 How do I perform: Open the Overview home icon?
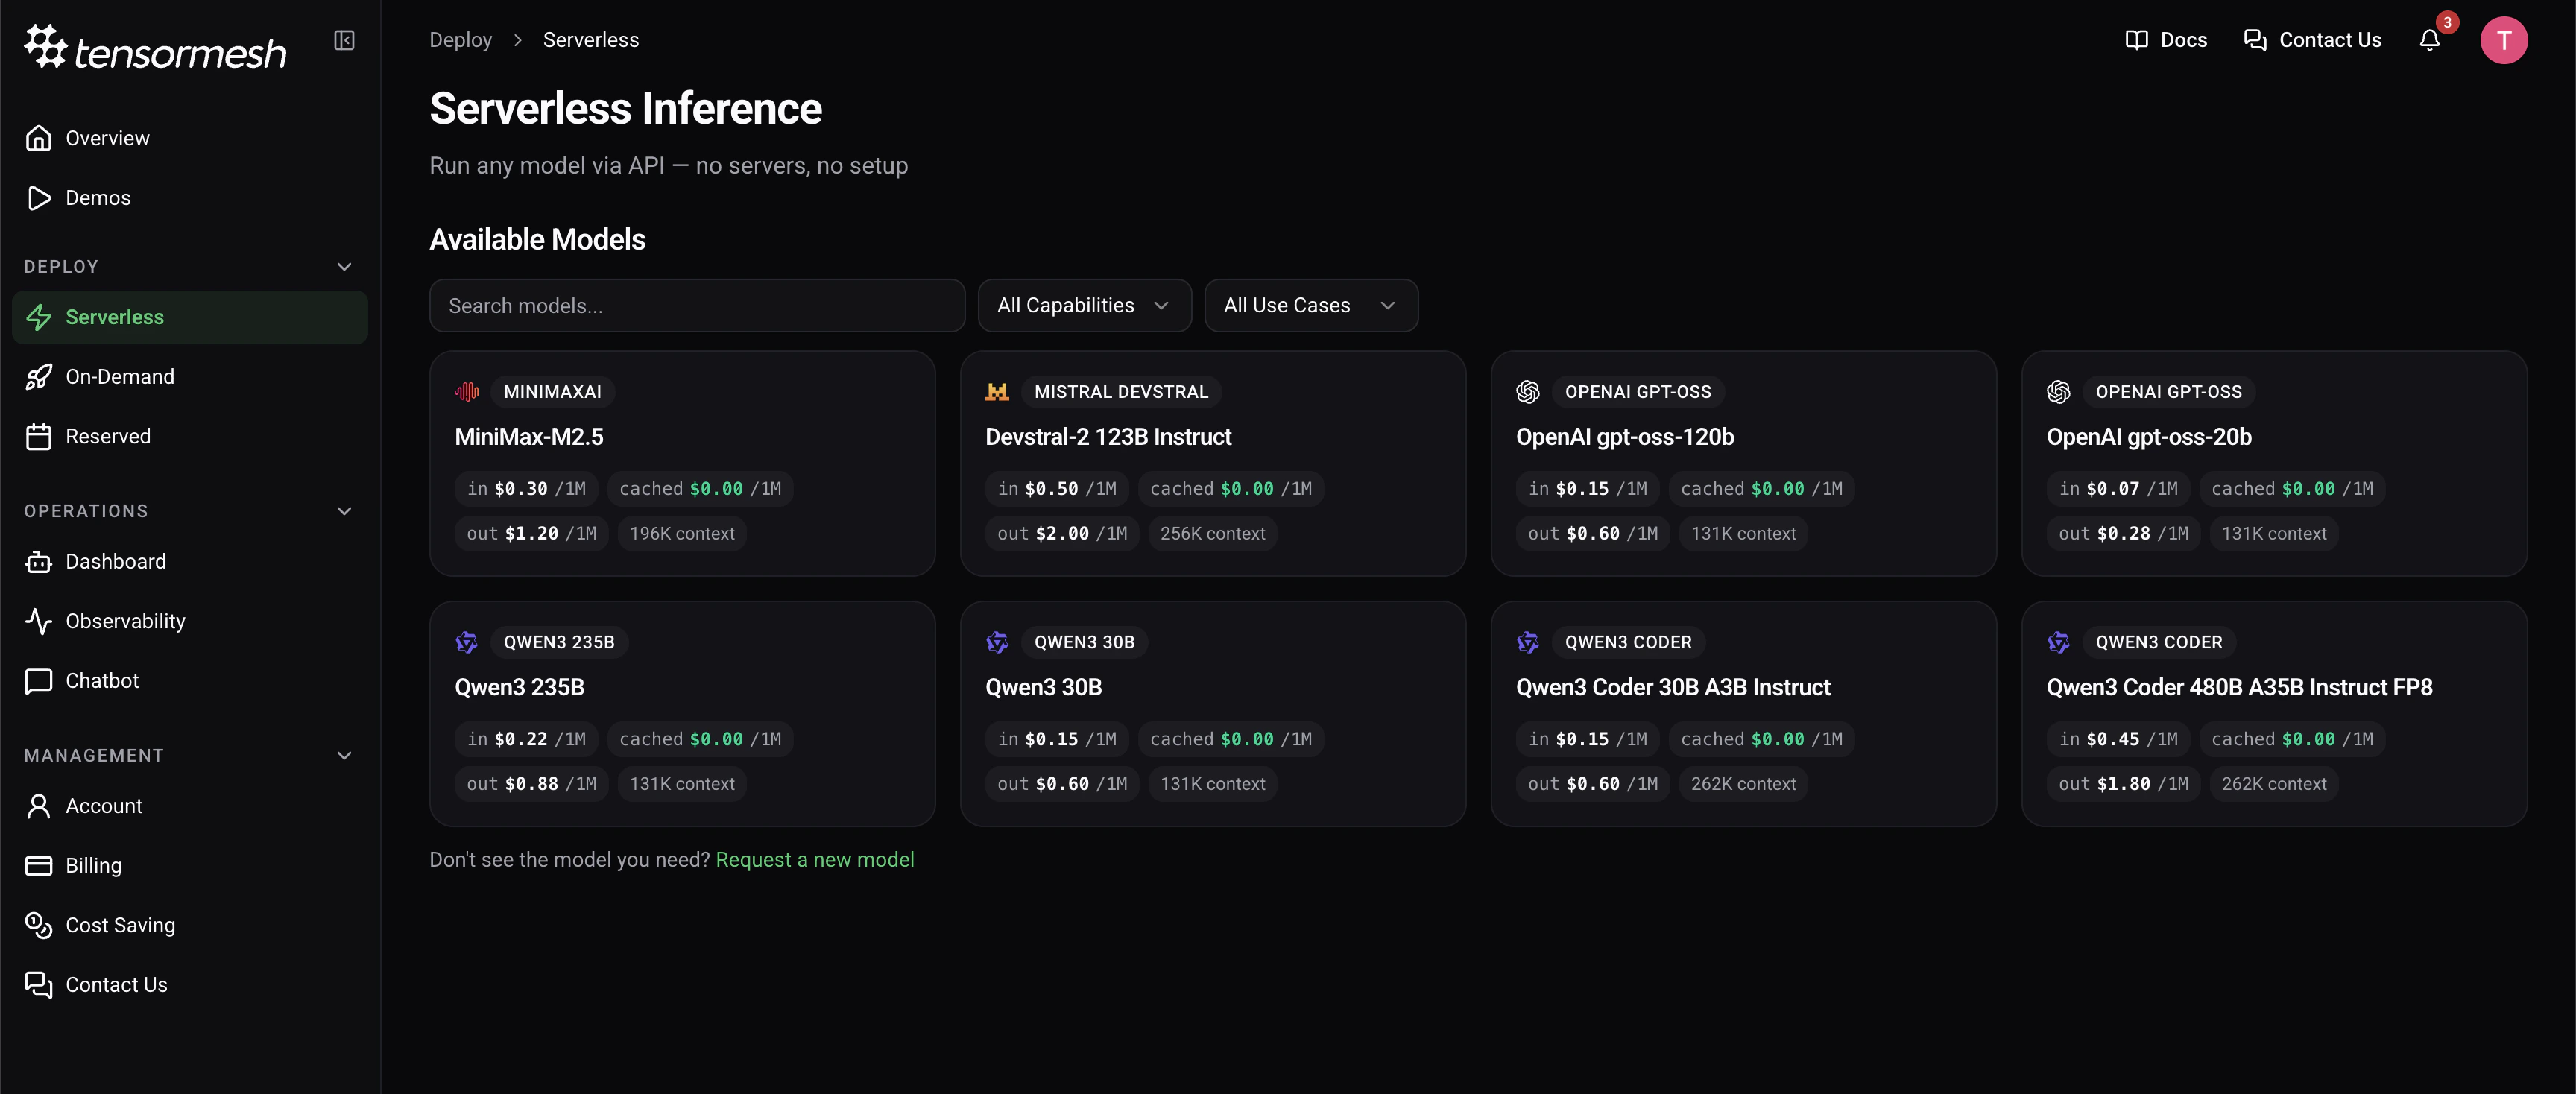(x=38, y=138)
